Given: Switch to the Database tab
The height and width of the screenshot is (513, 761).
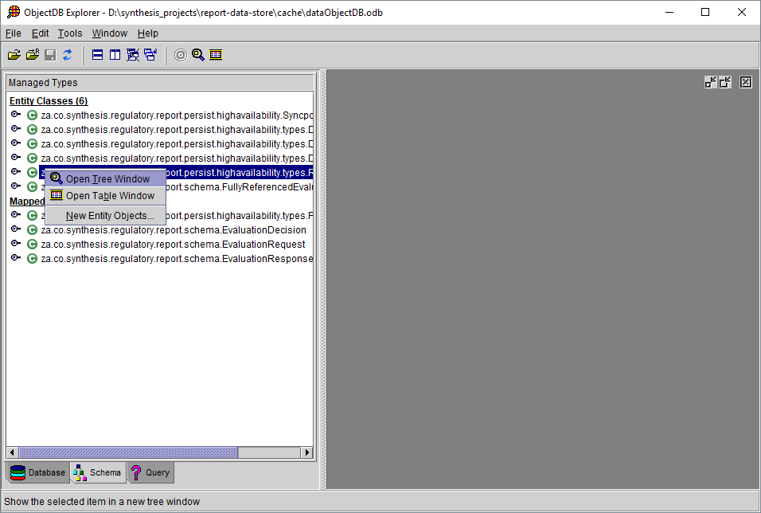Looking at the screenshot, I should [38, 472].
